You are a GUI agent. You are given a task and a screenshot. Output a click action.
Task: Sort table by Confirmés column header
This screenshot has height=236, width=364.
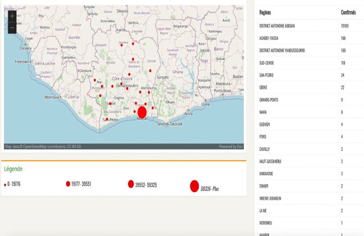pos(348,13)
